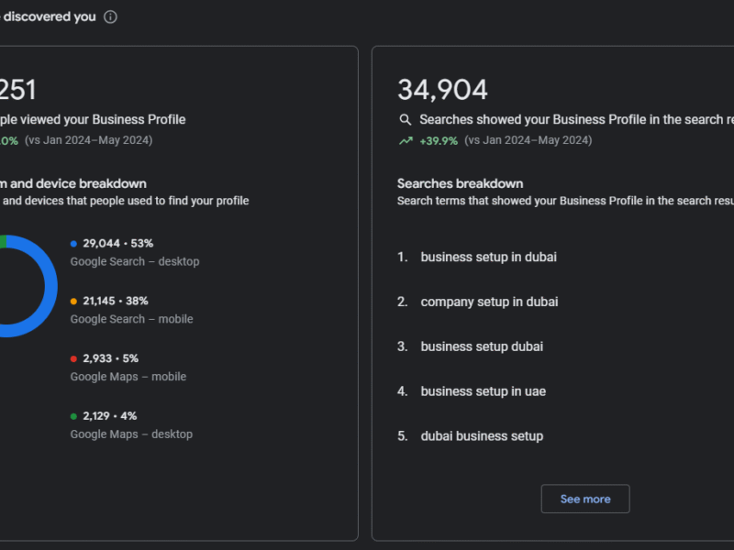The height and width of the screenshot is (550, 734).
Task: Click the Searches breakdown heading
Action: pos(460,183)
